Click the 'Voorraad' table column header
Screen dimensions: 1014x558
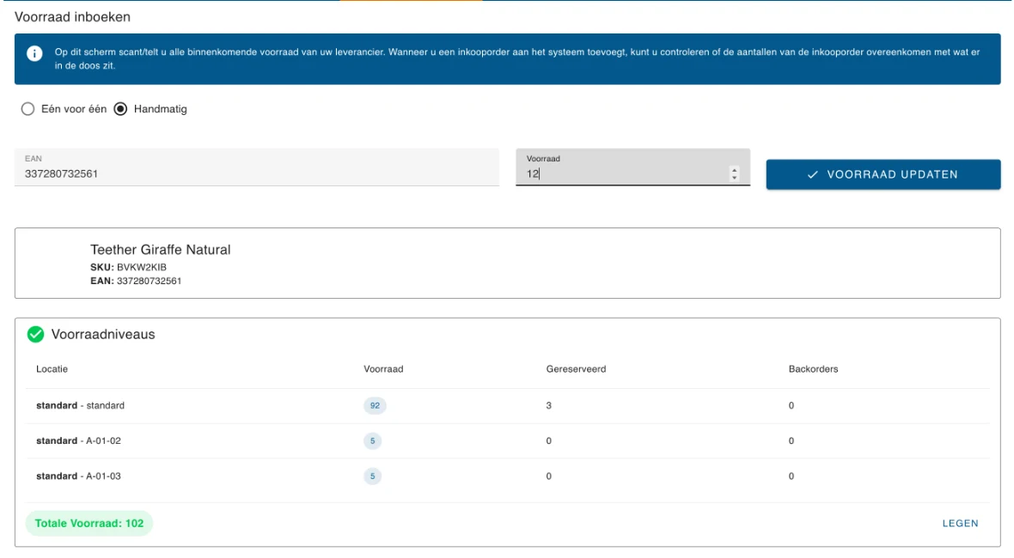point(383,369)
